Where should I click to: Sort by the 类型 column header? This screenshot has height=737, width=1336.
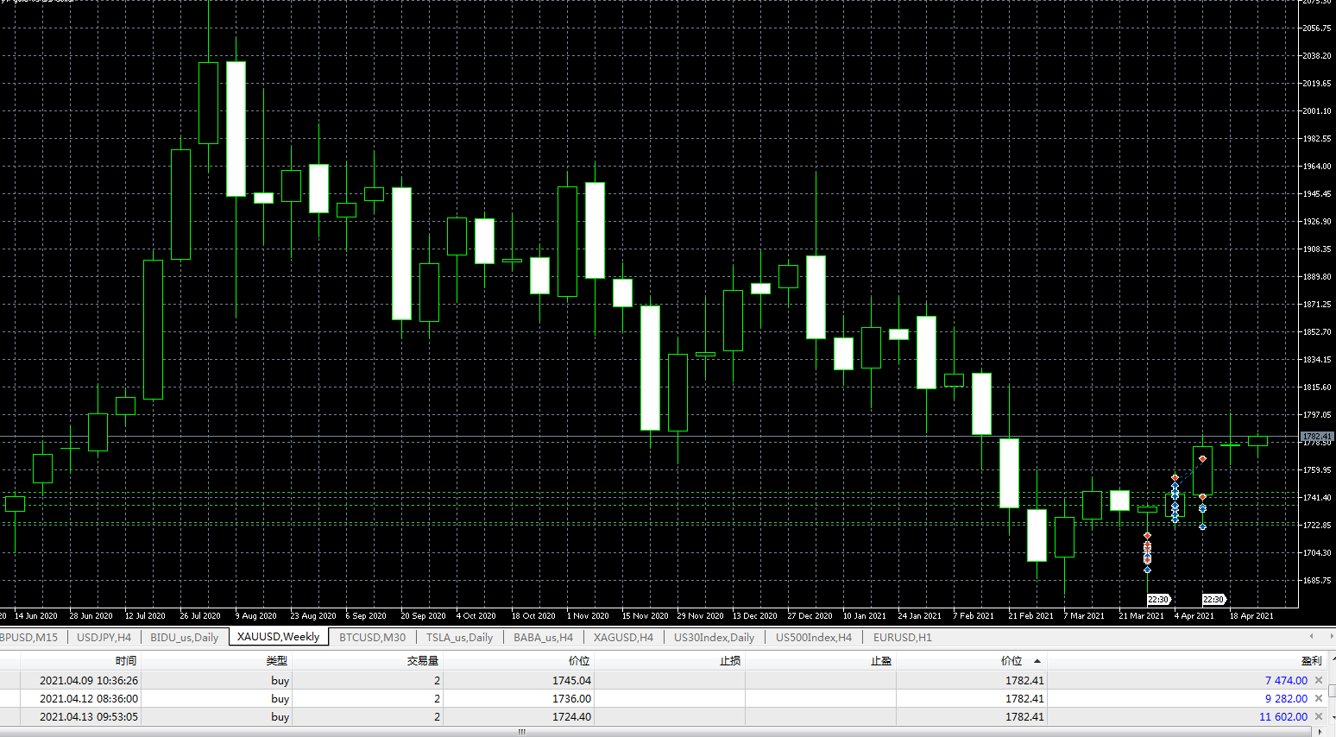(276, 661)
